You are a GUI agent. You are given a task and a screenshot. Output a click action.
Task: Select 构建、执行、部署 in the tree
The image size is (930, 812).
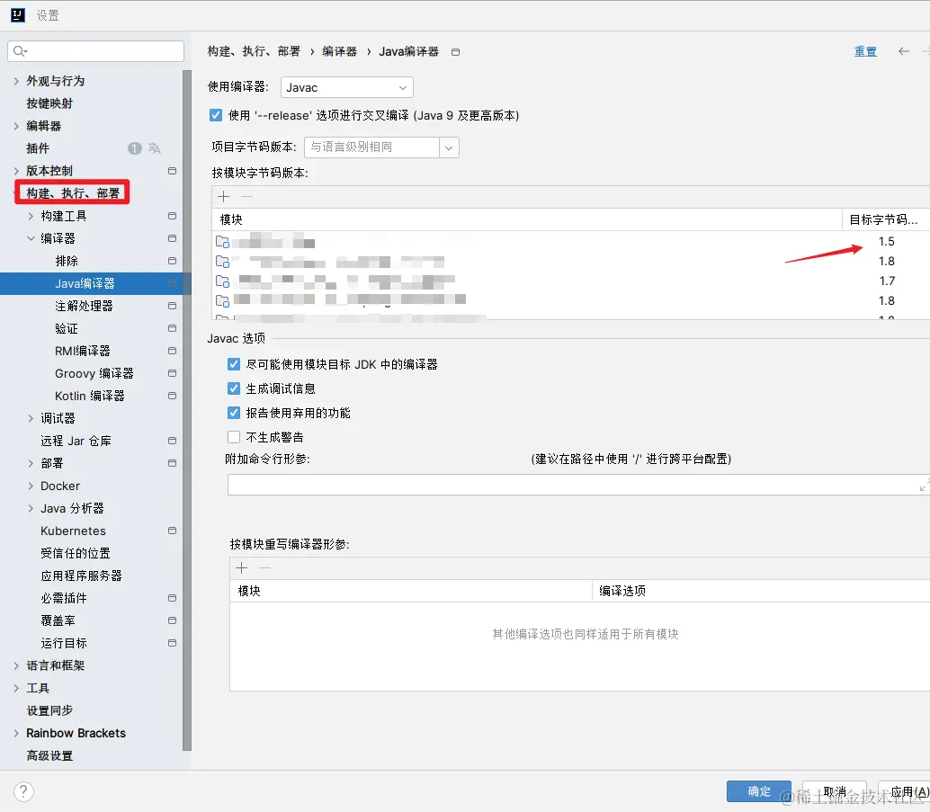point(73,193)
